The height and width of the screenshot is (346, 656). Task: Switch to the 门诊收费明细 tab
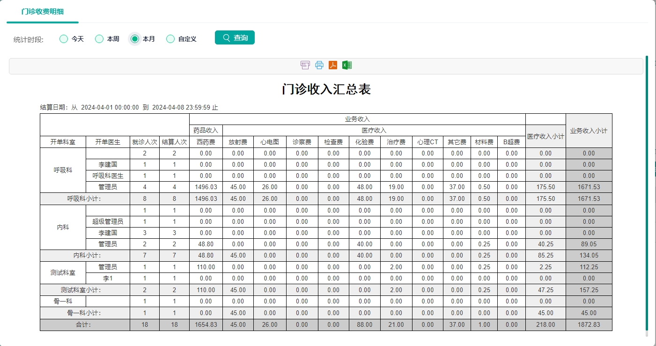point(43,11)
